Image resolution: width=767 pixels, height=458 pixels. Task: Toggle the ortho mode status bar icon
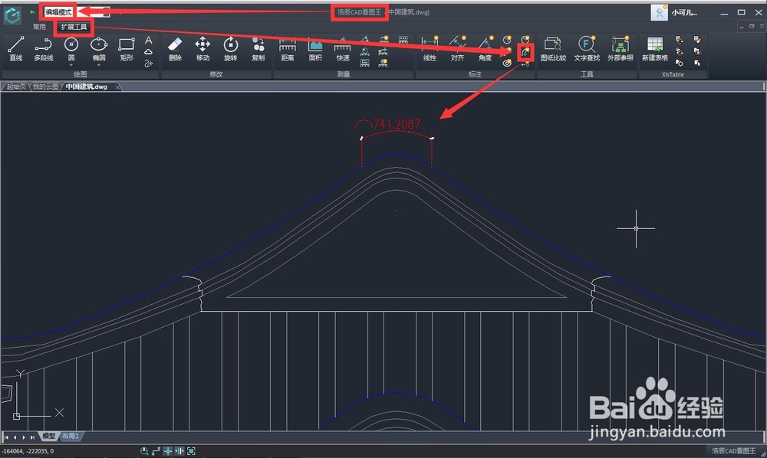click(x=156, y=451)
